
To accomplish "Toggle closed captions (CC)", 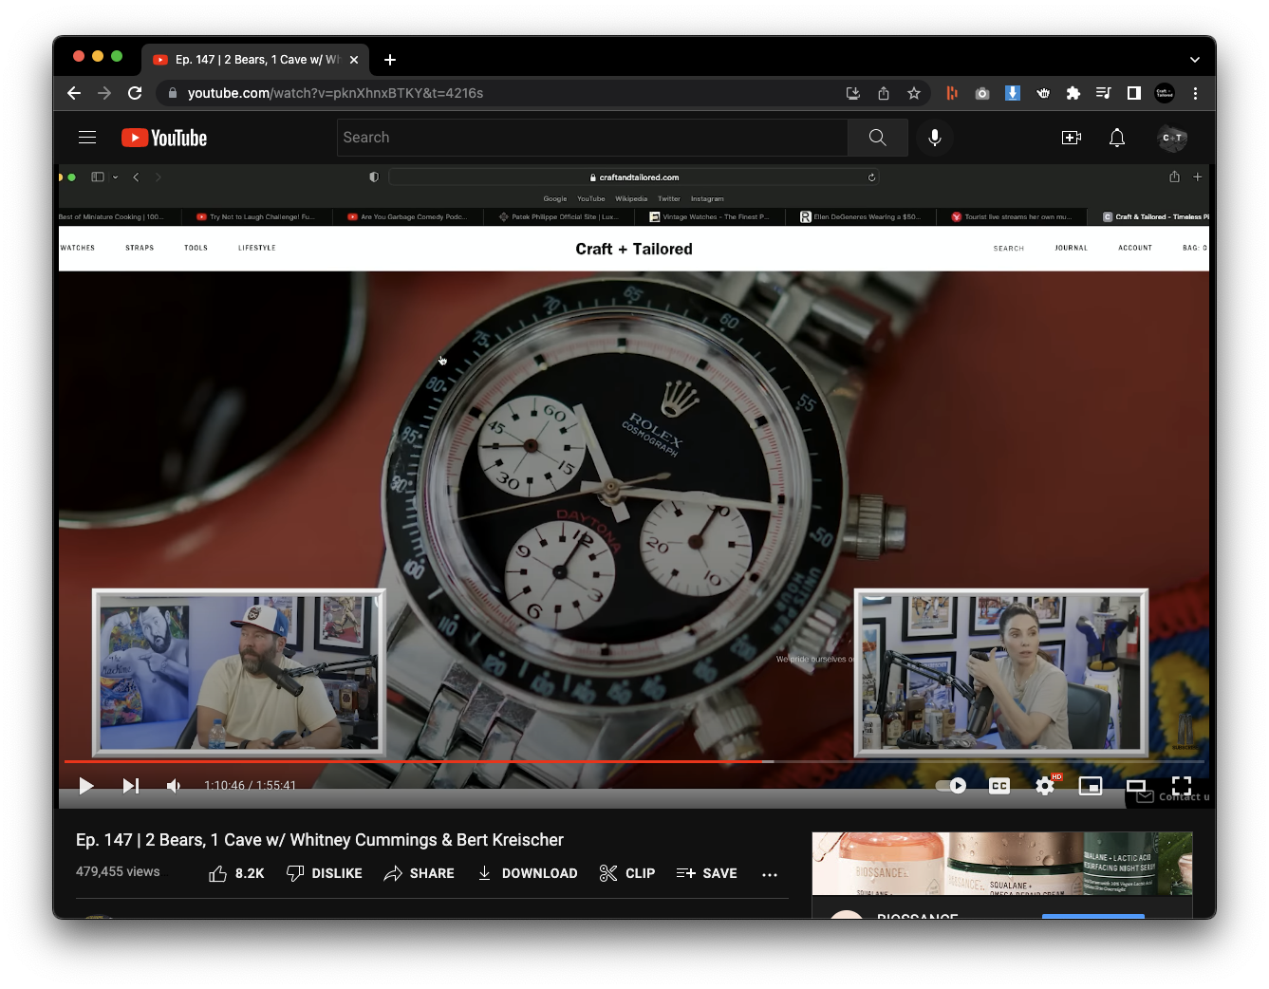I will [x=999, y=786].
